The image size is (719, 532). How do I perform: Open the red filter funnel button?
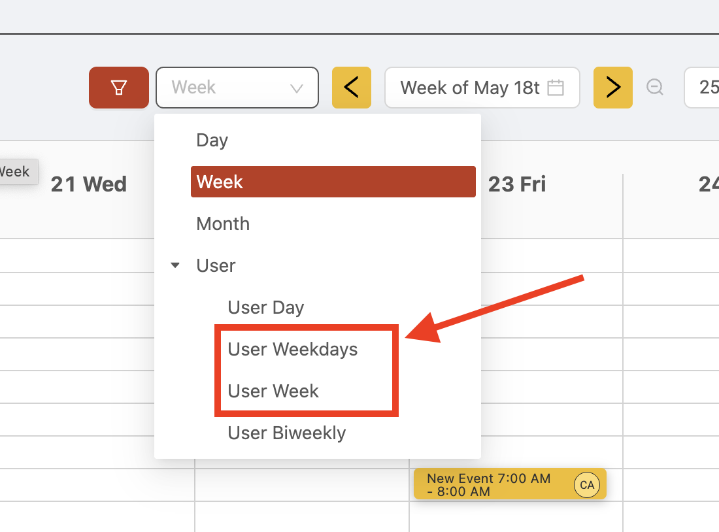pos(119,88)
